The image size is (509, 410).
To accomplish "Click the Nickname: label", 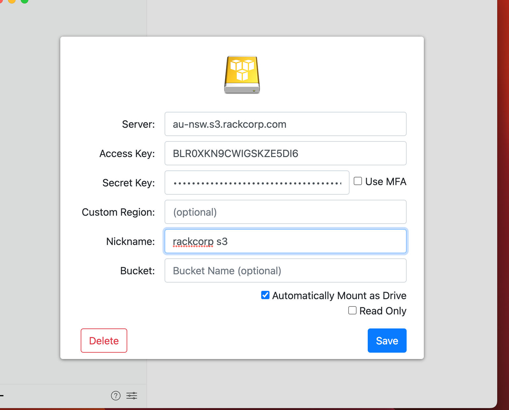I will pyautogui.click(x=130, y=241).
